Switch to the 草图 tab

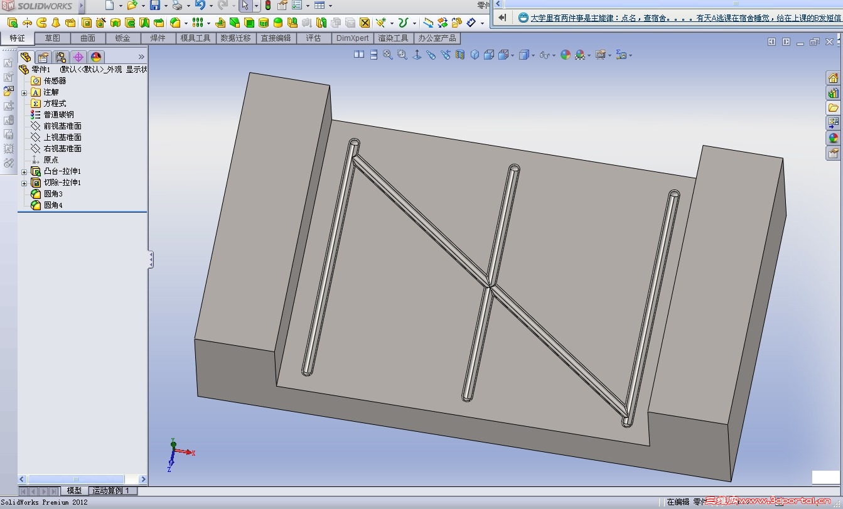point(53,38)
